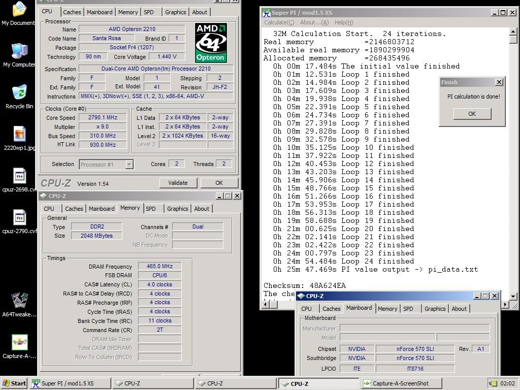
Task: Select Graphics tab in memory CPU-Z window
Action: click(177, 209)
